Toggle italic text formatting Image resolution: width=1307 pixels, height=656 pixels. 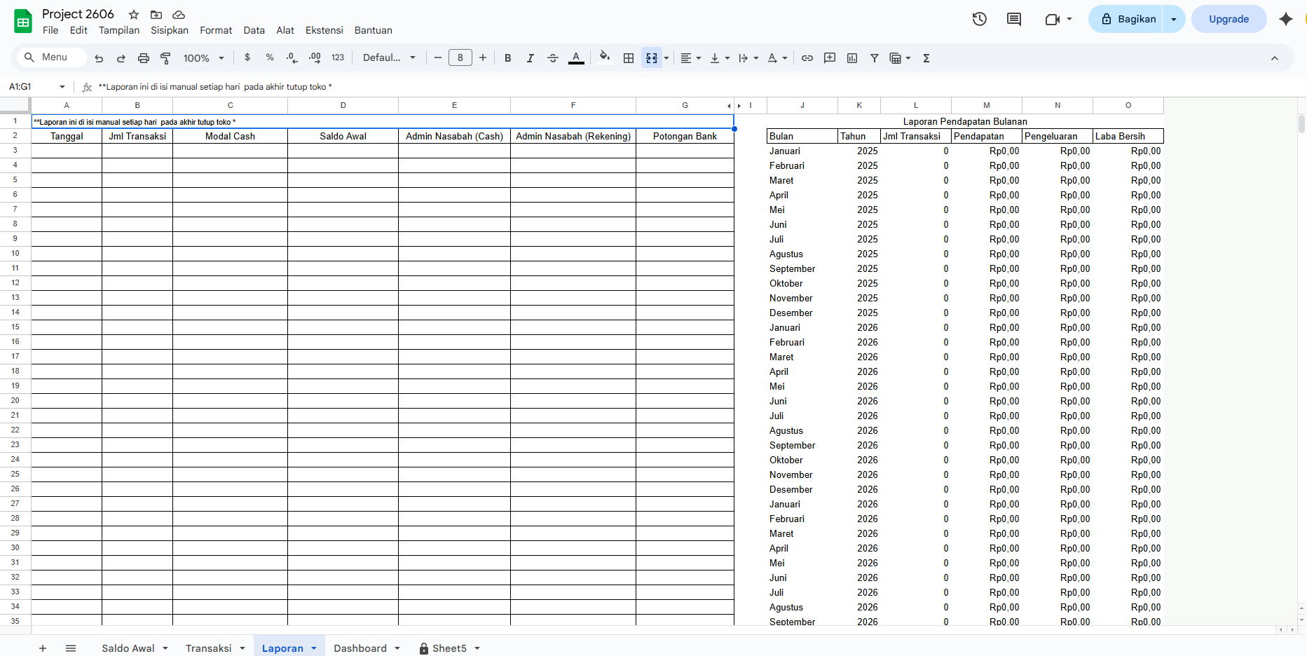tap(531, 58)
